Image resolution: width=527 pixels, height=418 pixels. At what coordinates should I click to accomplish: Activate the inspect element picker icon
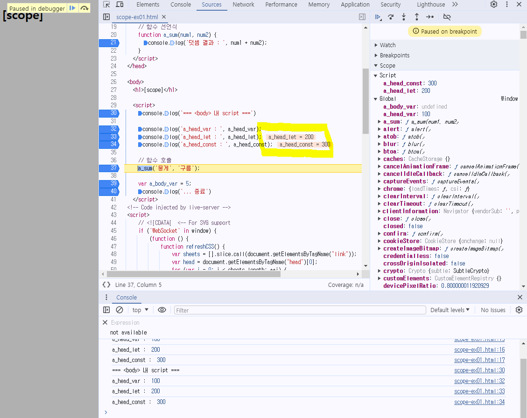click(106, 4)
